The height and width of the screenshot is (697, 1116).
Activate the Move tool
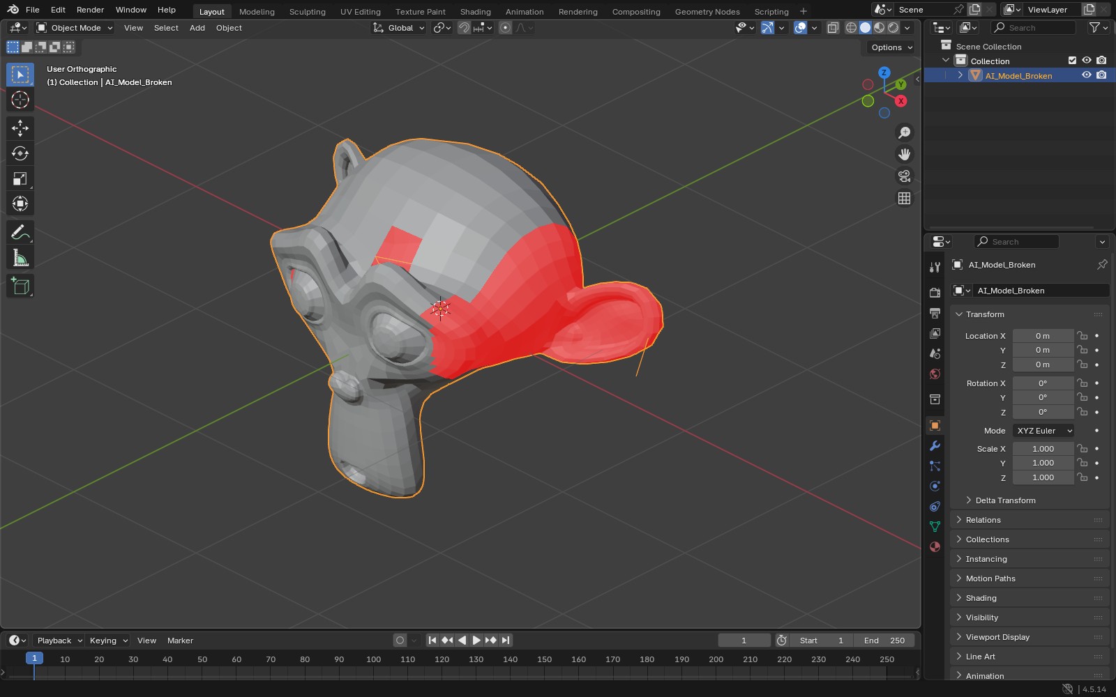click(20, 128)
